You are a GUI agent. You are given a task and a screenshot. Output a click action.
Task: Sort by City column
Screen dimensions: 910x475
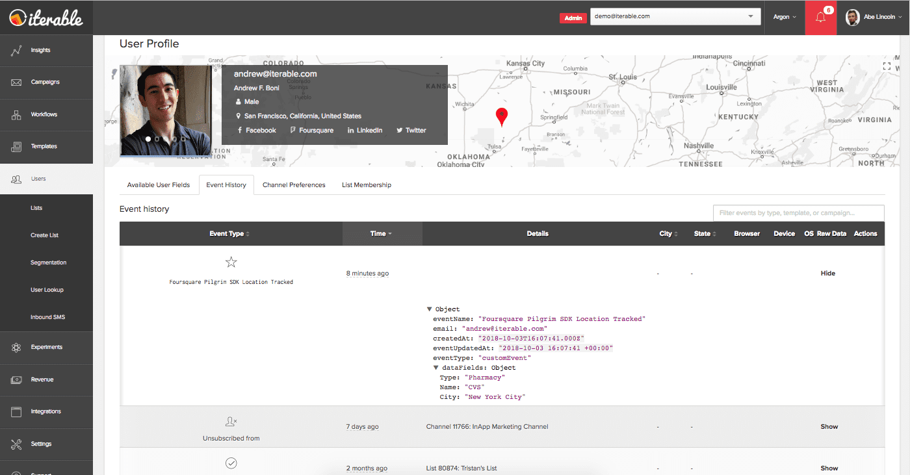click(x=669, y=234)
